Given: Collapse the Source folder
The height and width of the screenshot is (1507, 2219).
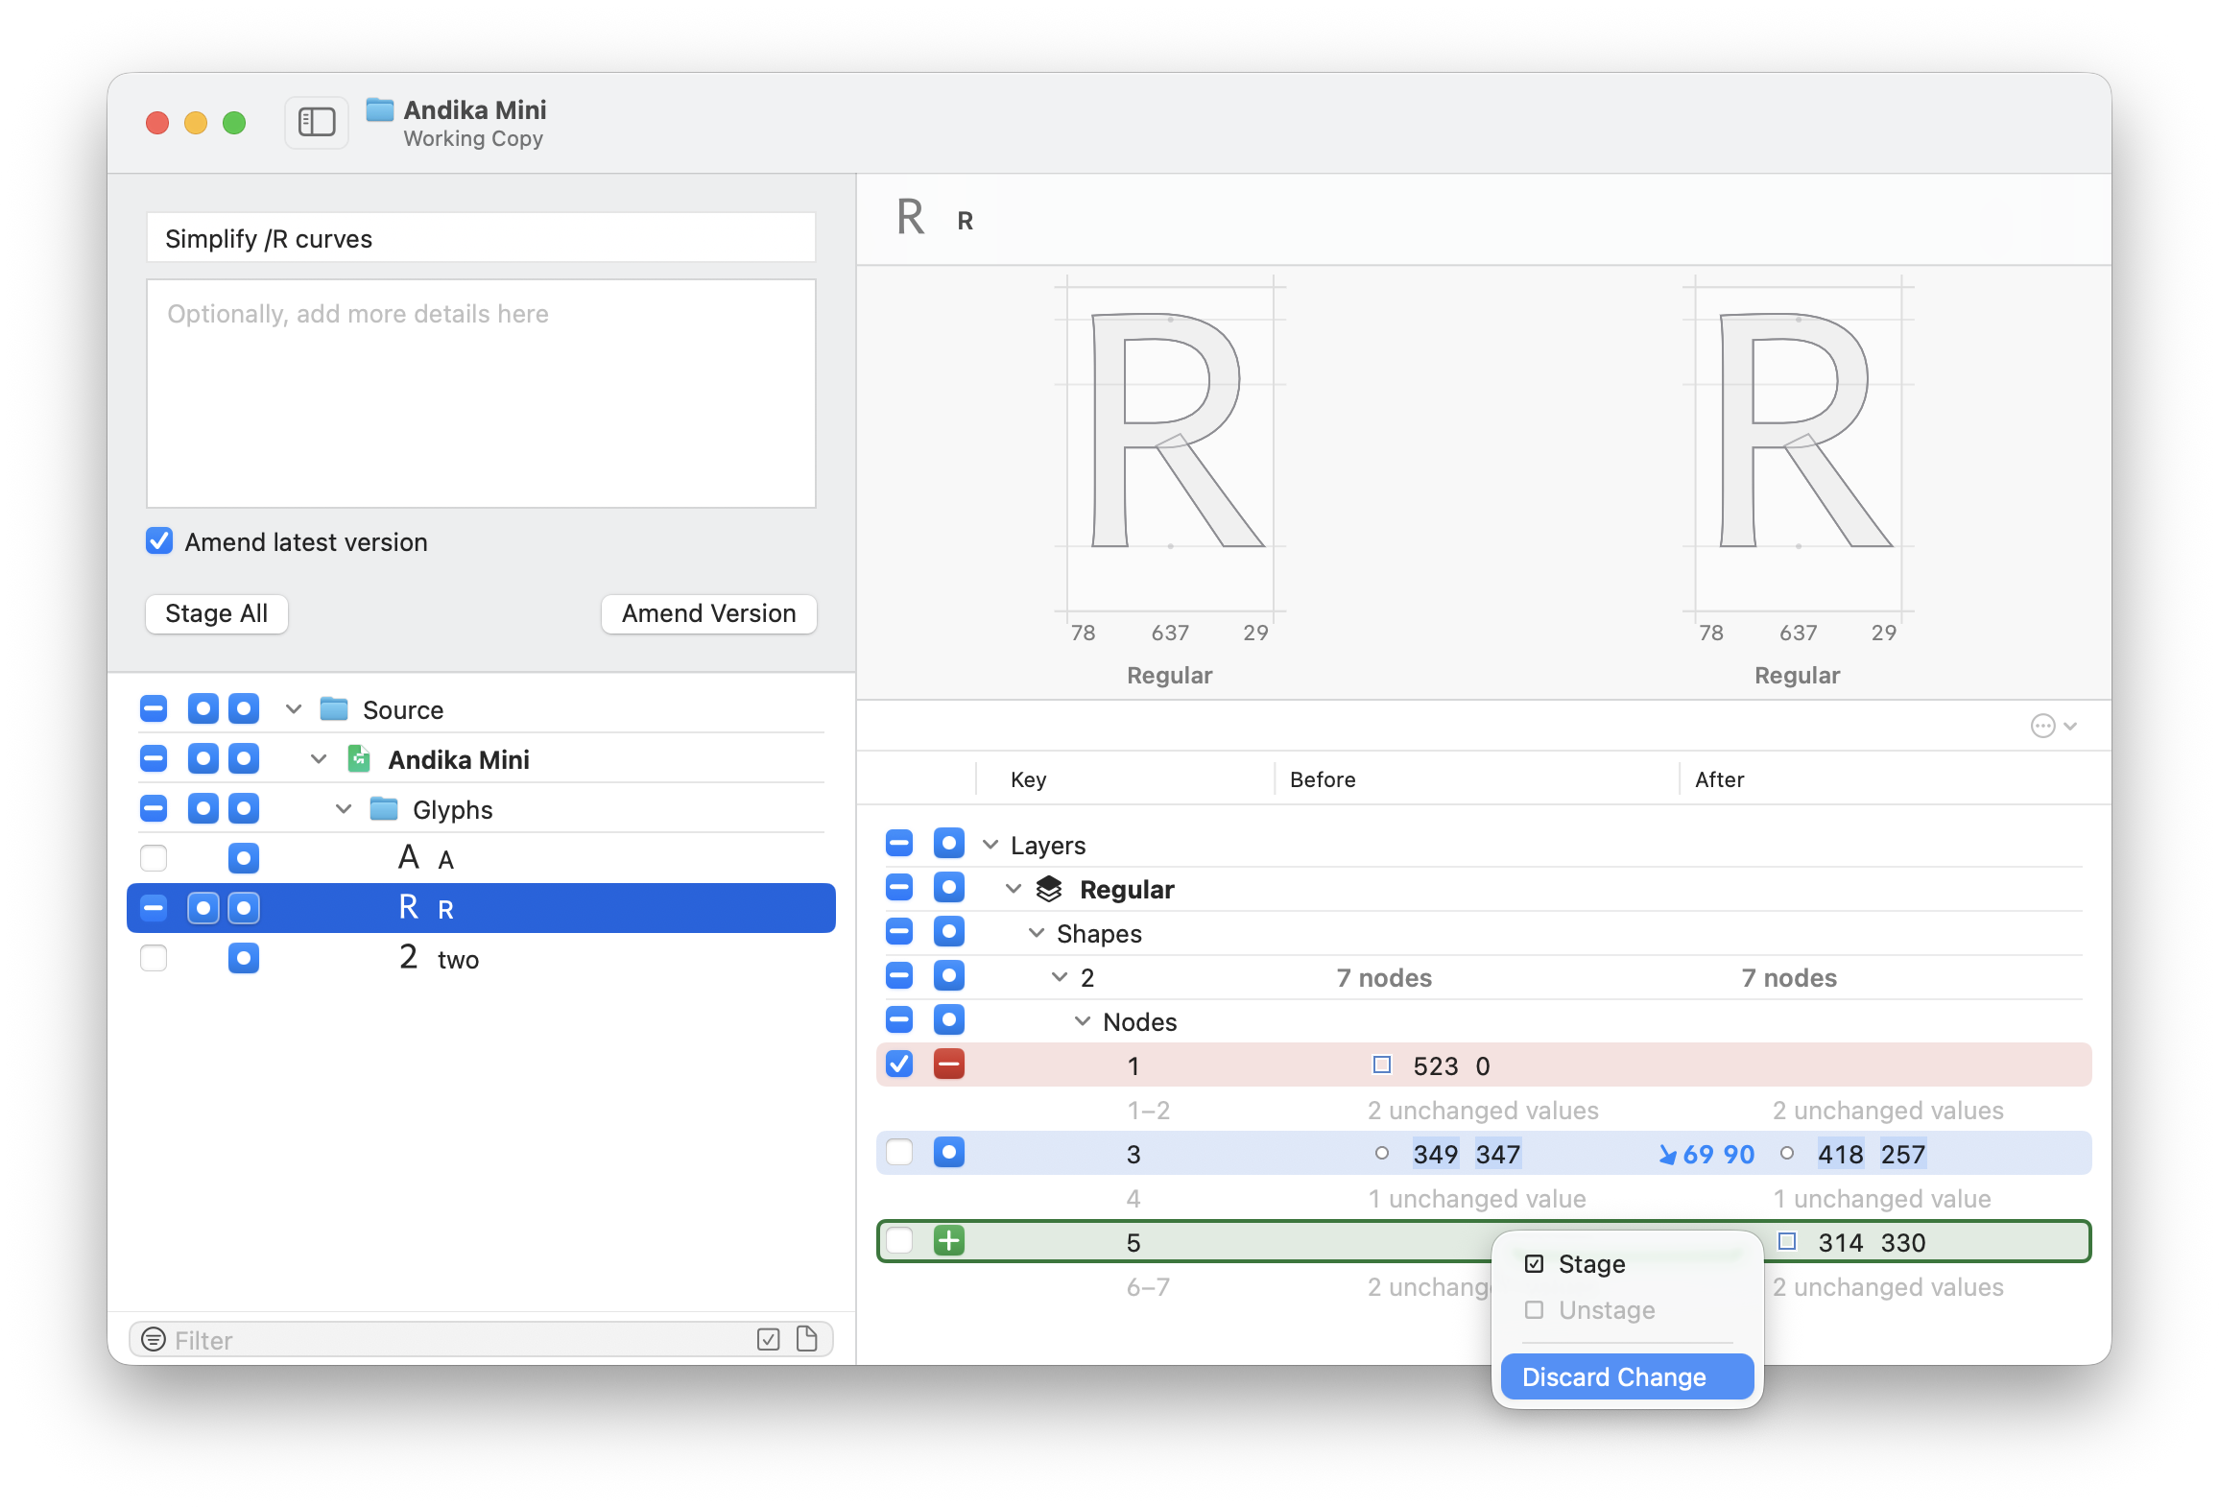Looking at the screenshot, I should point(294,709).
